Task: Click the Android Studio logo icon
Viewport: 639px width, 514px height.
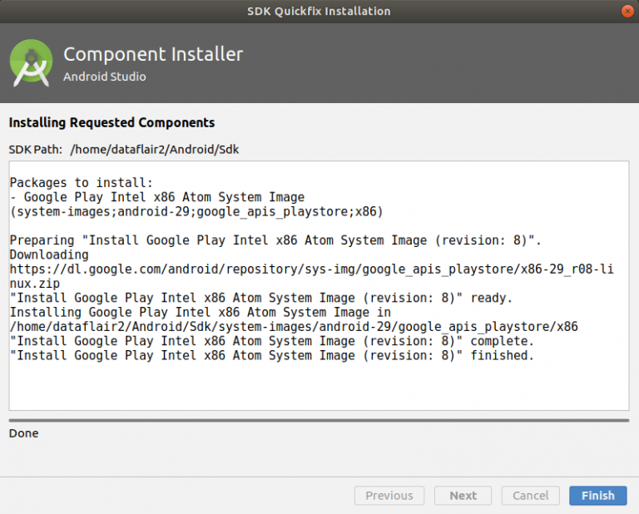Action: pos(31,63)
